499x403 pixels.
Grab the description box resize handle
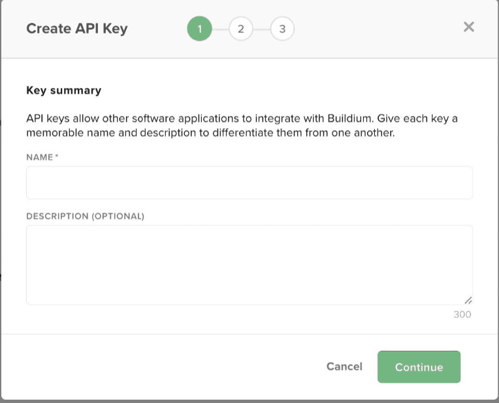pyautogui.click(x=468, y=301)
